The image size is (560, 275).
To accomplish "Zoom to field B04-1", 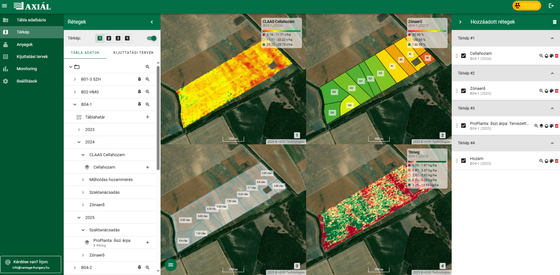I will coord(147,104).
